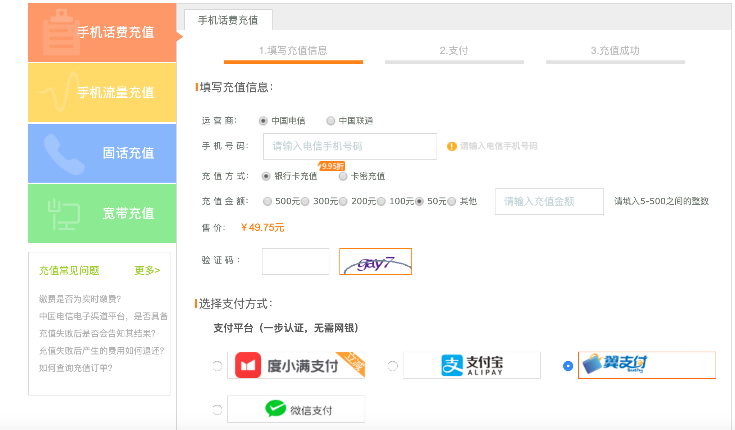The width and height of the screenshot is (735, 430).
Task: Click the 微信支付 logo box
Action: coord(296,409)
